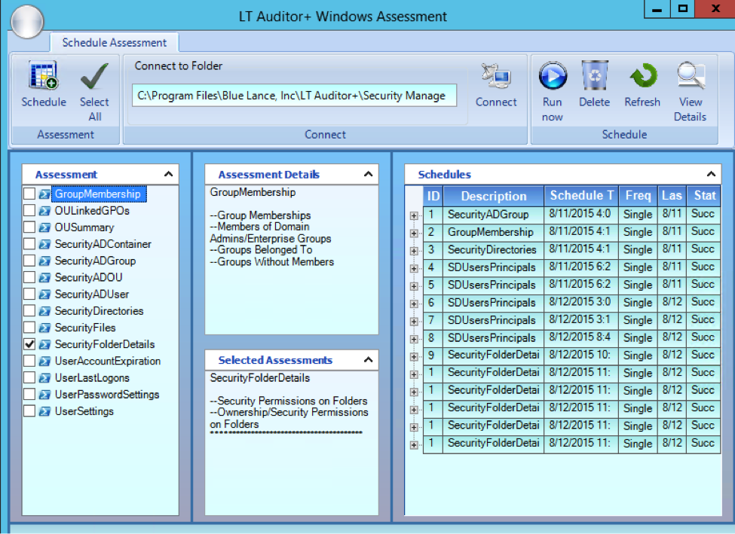This screenshot has width=735, height=534.
Task: Open View Details magnifier icon
Action: coord(691,75)
